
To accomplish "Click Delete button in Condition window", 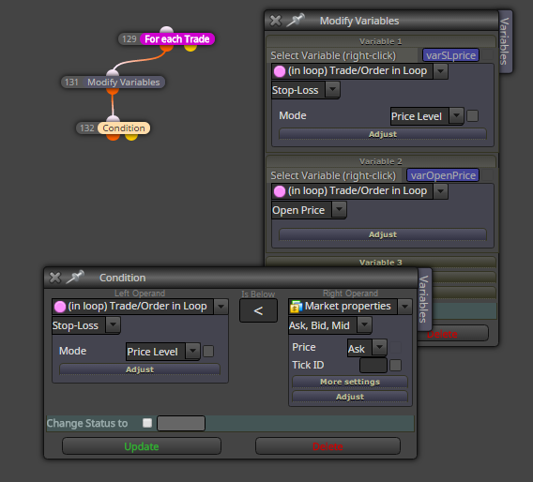I will [x=327, y=446].
